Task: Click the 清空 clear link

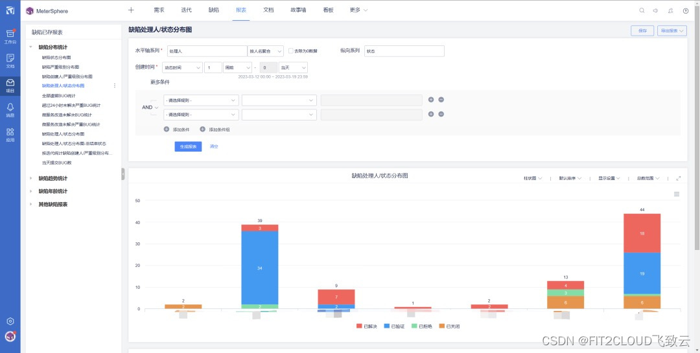Action: click(214, 146)
